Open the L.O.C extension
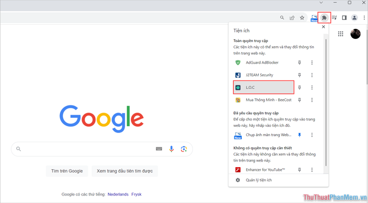 263,87
